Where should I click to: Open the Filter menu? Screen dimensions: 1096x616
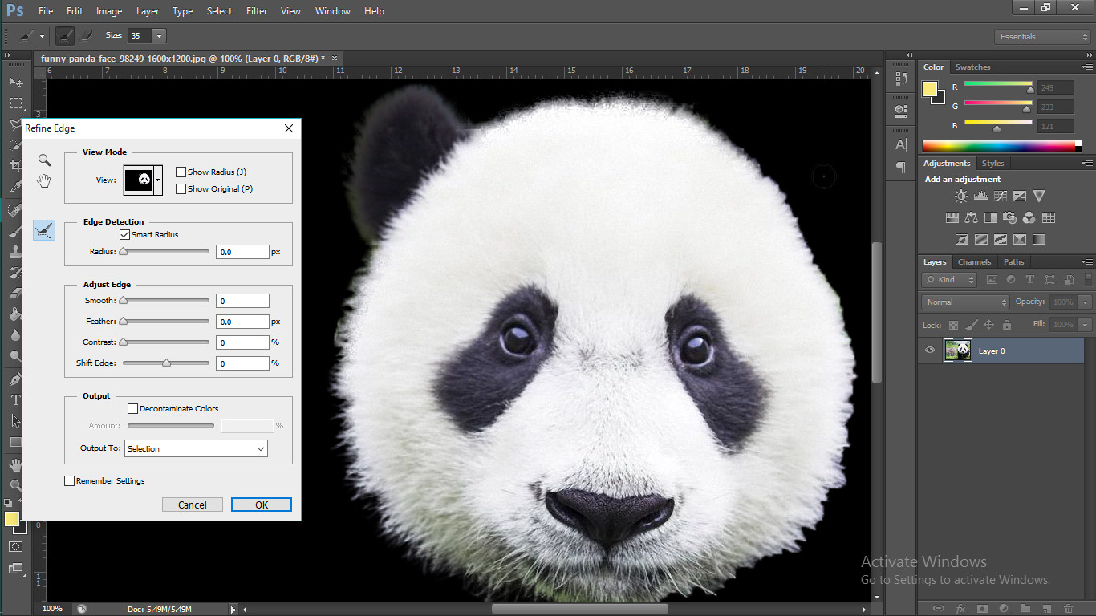(257, 11)
